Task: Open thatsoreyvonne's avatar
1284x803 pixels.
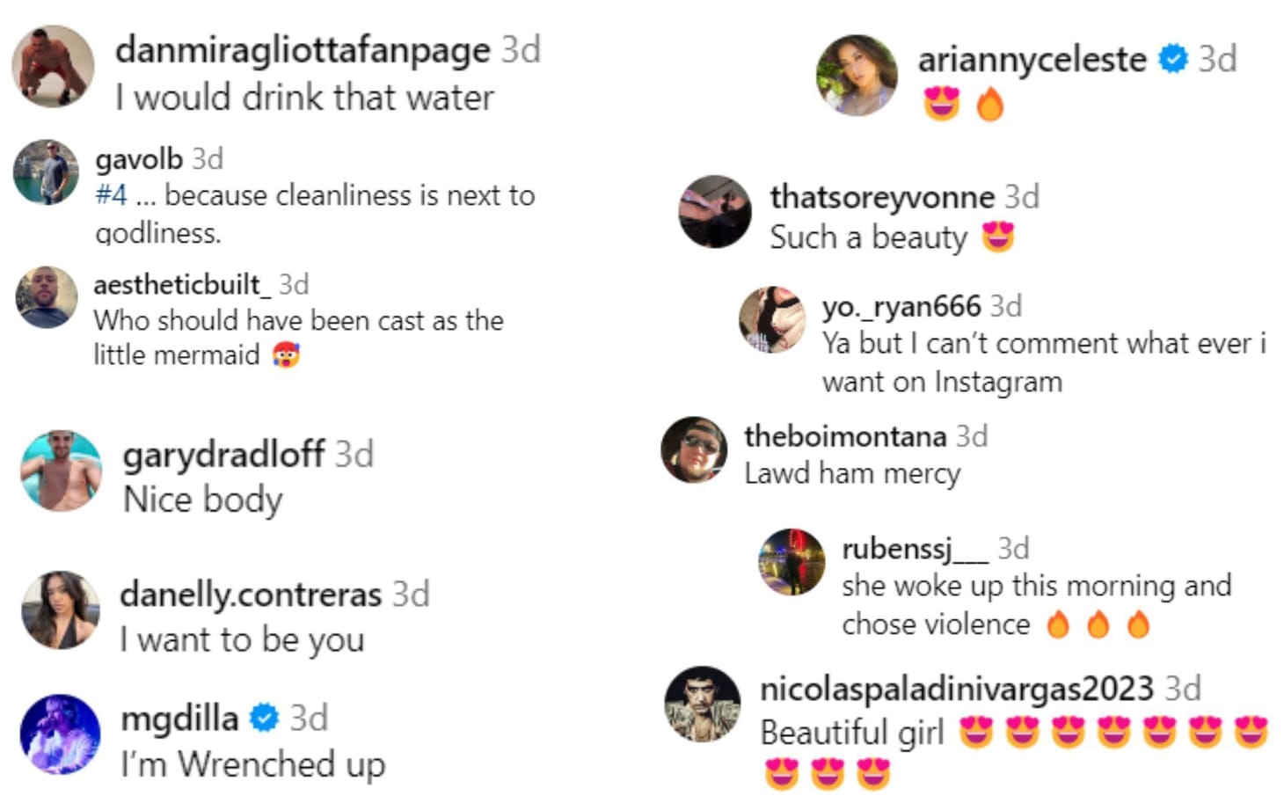Action: coord(715,212)
